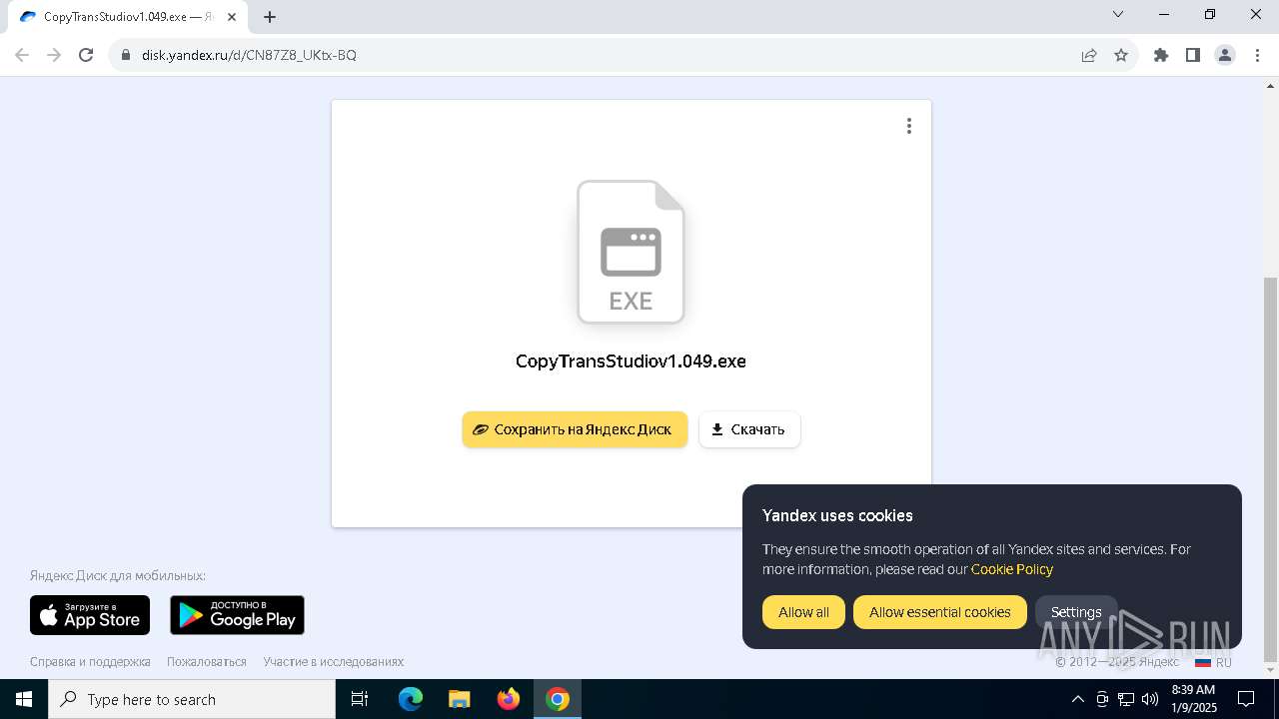Viewport: 1279px width, 719px height.
Task: Bookmark this tab with the star icon
Action: [1121, 55]
